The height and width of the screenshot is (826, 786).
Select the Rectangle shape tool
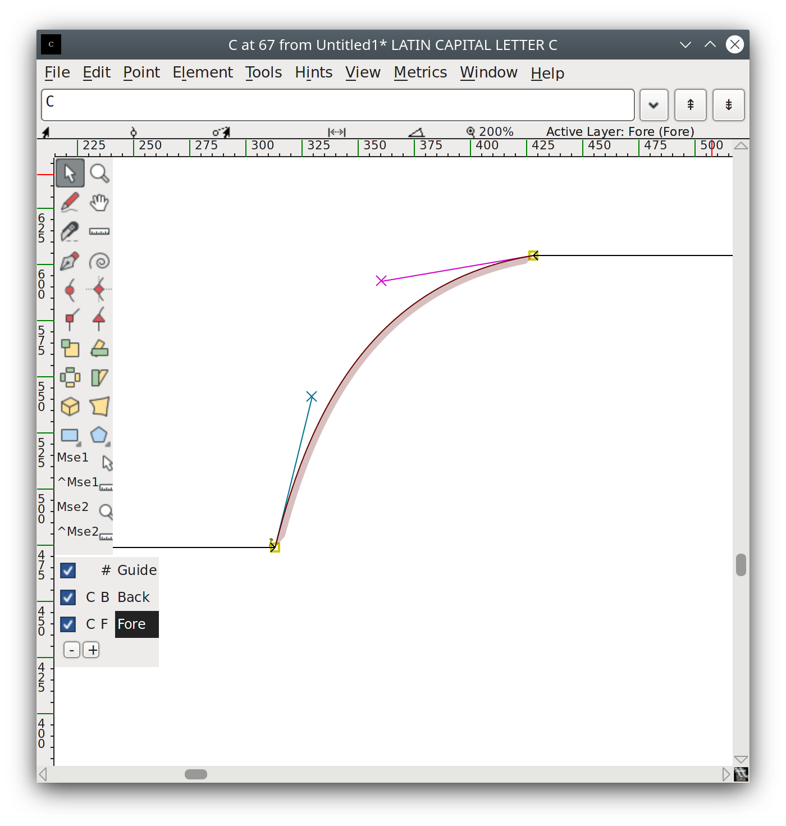70,436
